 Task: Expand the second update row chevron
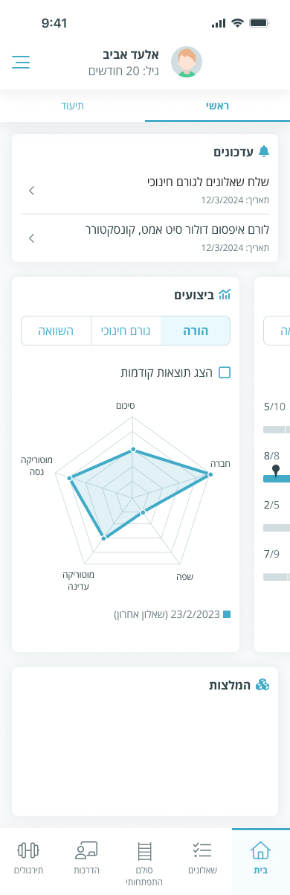pyautogui.click(x=31, y=238)
